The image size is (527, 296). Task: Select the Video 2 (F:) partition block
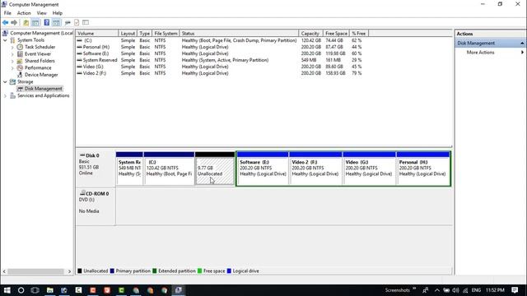pos(315,169)
